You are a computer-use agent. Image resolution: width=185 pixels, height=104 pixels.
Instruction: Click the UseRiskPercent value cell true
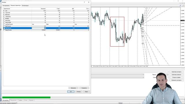[x=39, y=24]
